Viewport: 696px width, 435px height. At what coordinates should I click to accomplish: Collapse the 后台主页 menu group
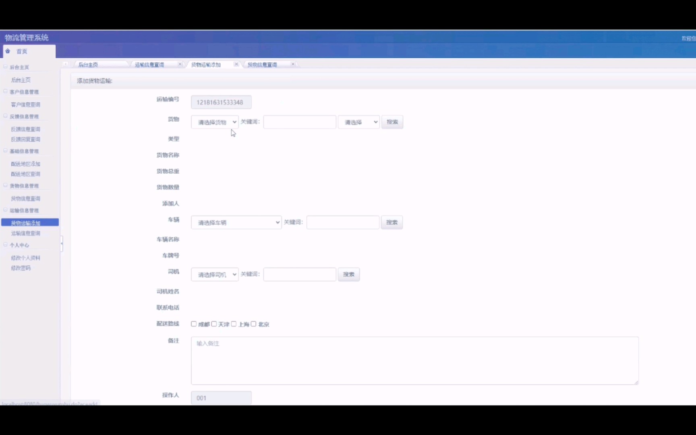pos(5,67)
